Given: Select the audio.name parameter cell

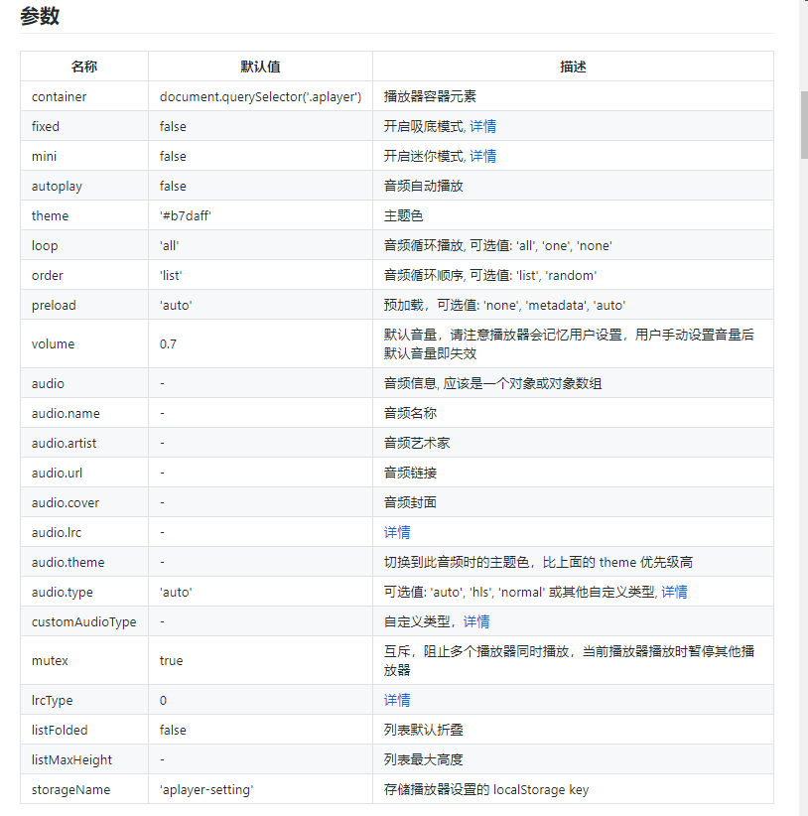Looking at the screenshot, I should [84, 413].
